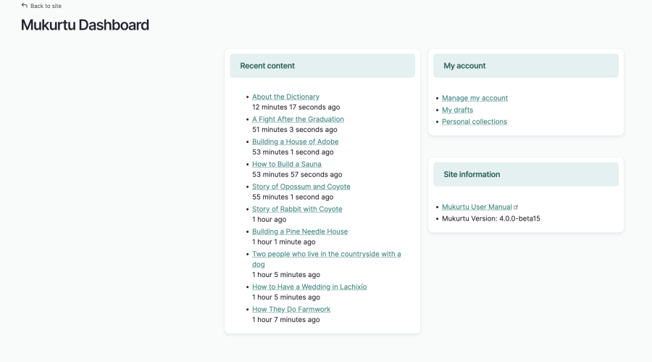
Task: Open Story of Rabbit with Coyote
Action: pyautogui.click(x=297, y=209)
